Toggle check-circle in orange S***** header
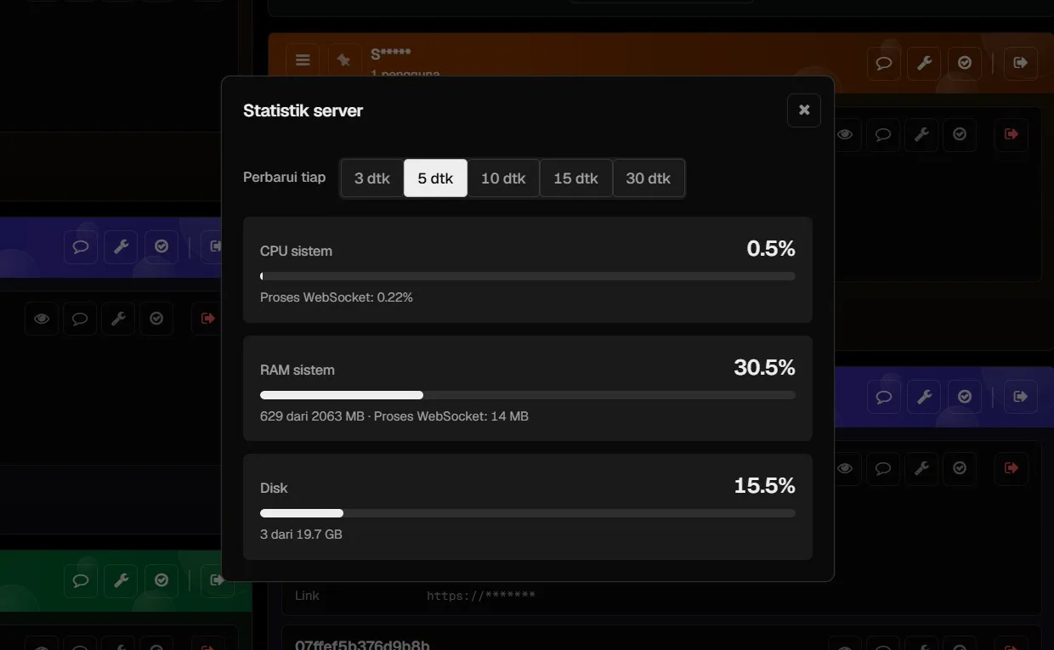This screenshot has height=650, width=1054. [965, 63]
